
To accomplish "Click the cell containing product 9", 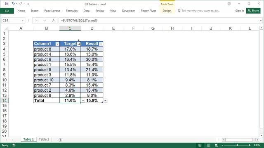I will point(46,95).
